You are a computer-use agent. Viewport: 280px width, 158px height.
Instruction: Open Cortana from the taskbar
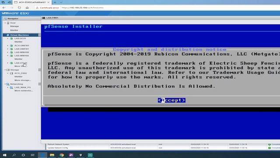(23, 155)
